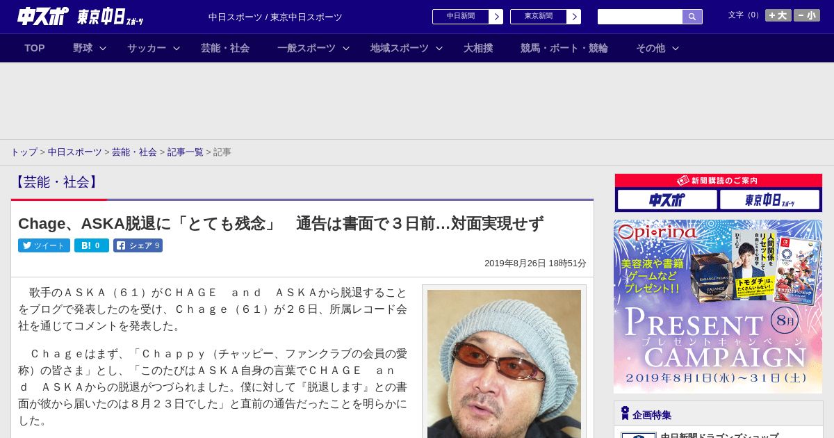Click the 【芸能・社会】 category heading
Viewport: 834px width, 438px height.
[56, 182]
